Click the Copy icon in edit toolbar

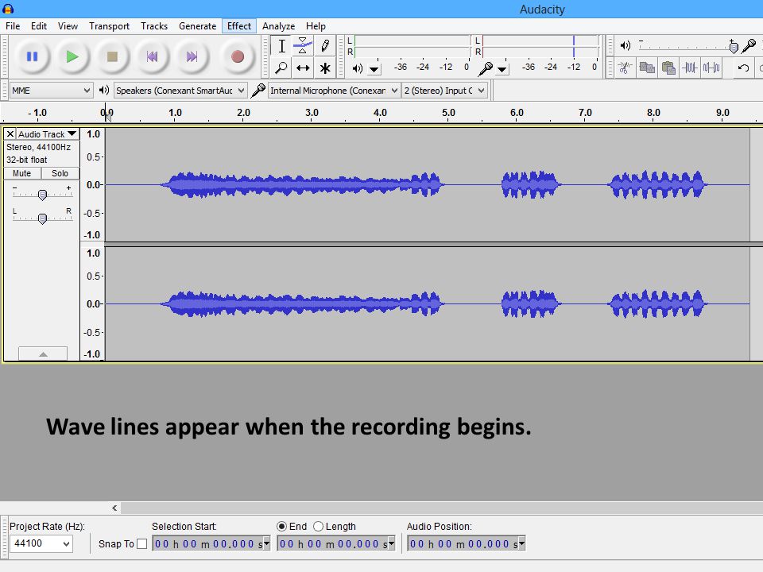point(647,68)
